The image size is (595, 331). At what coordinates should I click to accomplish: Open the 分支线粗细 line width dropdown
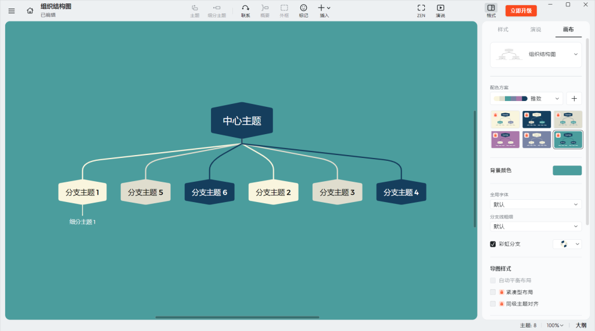[x=536, y=226]
